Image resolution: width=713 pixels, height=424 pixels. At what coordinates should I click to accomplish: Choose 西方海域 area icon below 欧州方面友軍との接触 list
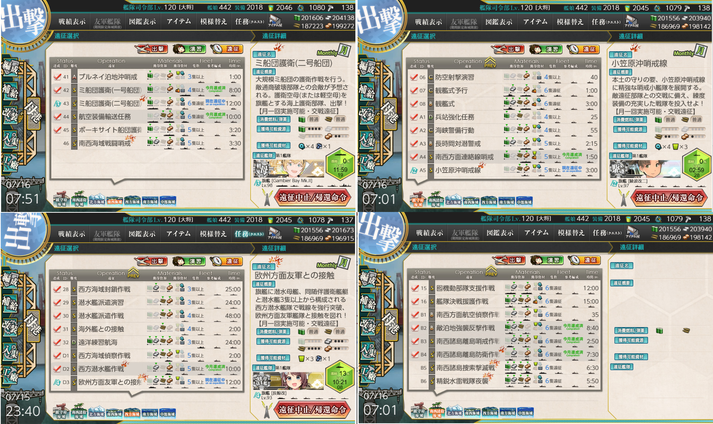pos(132,414)
